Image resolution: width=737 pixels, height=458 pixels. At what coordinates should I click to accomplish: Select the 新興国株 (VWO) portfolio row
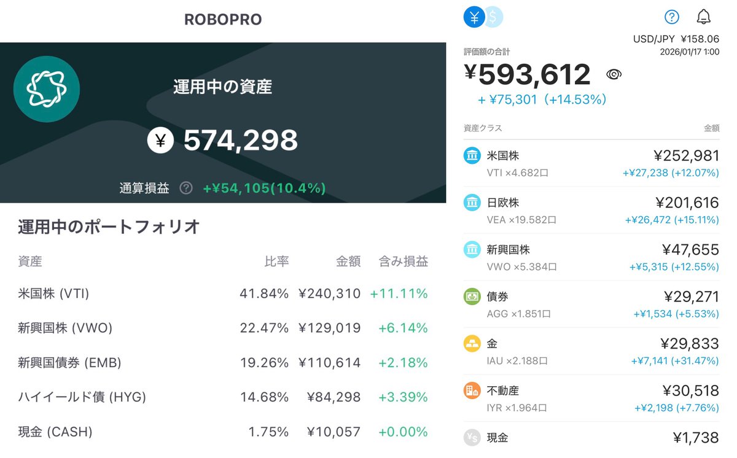coord(223,328)
